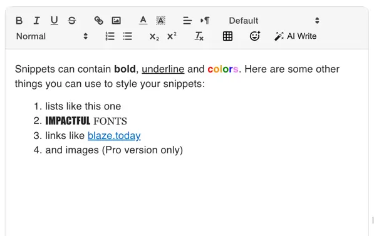Toggle underline formatting button

(x=54, y=21)
